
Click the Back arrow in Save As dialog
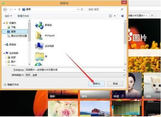(x=5, y=10)
